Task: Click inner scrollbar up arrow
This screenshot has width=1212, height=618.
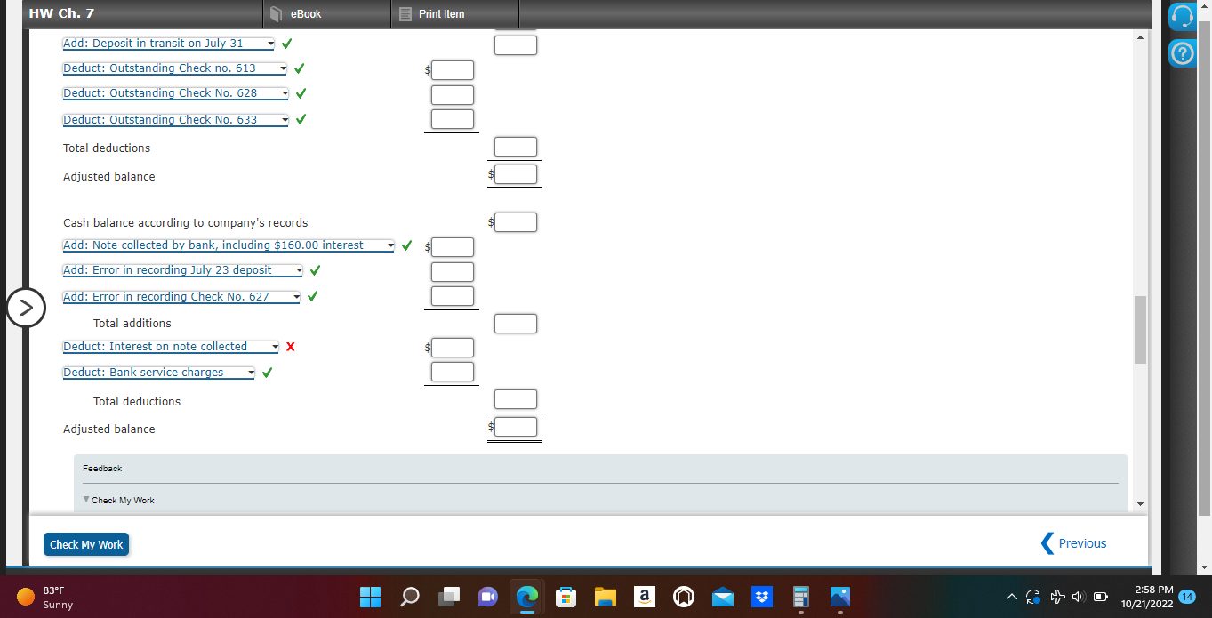Action: pos(1140,37)
